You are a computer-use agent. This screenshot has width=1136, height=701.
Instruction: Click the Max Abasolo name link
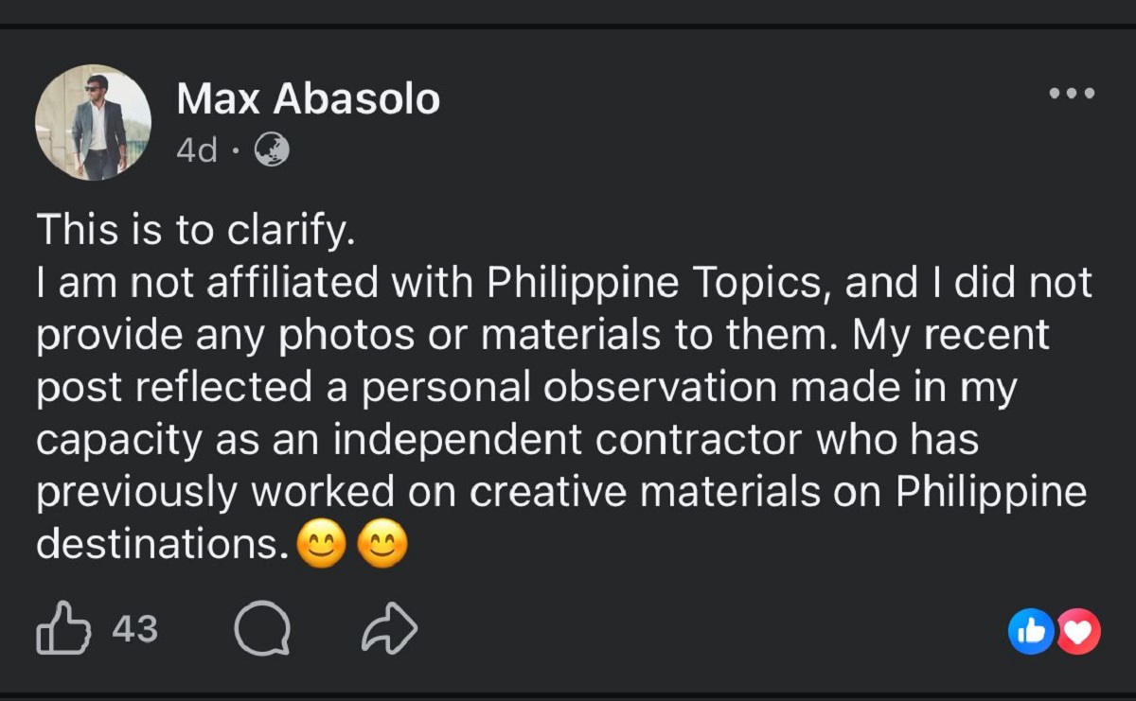pos(308,99)
